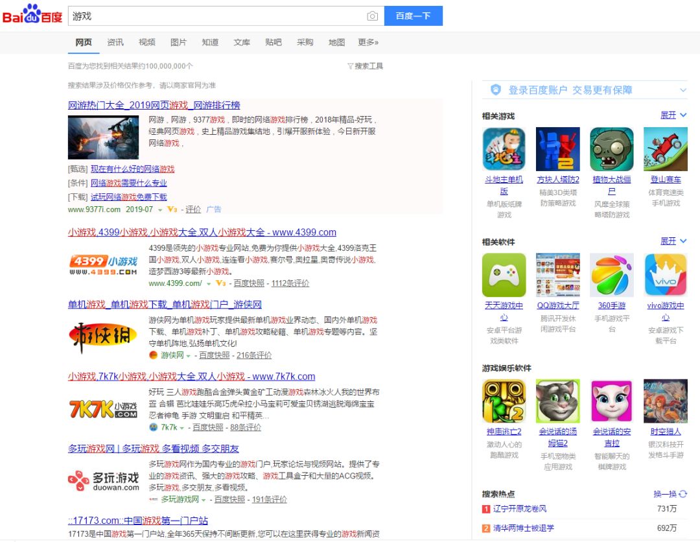Click the 游侠网 site logo image
700x542 pixels.
[103, 337]
